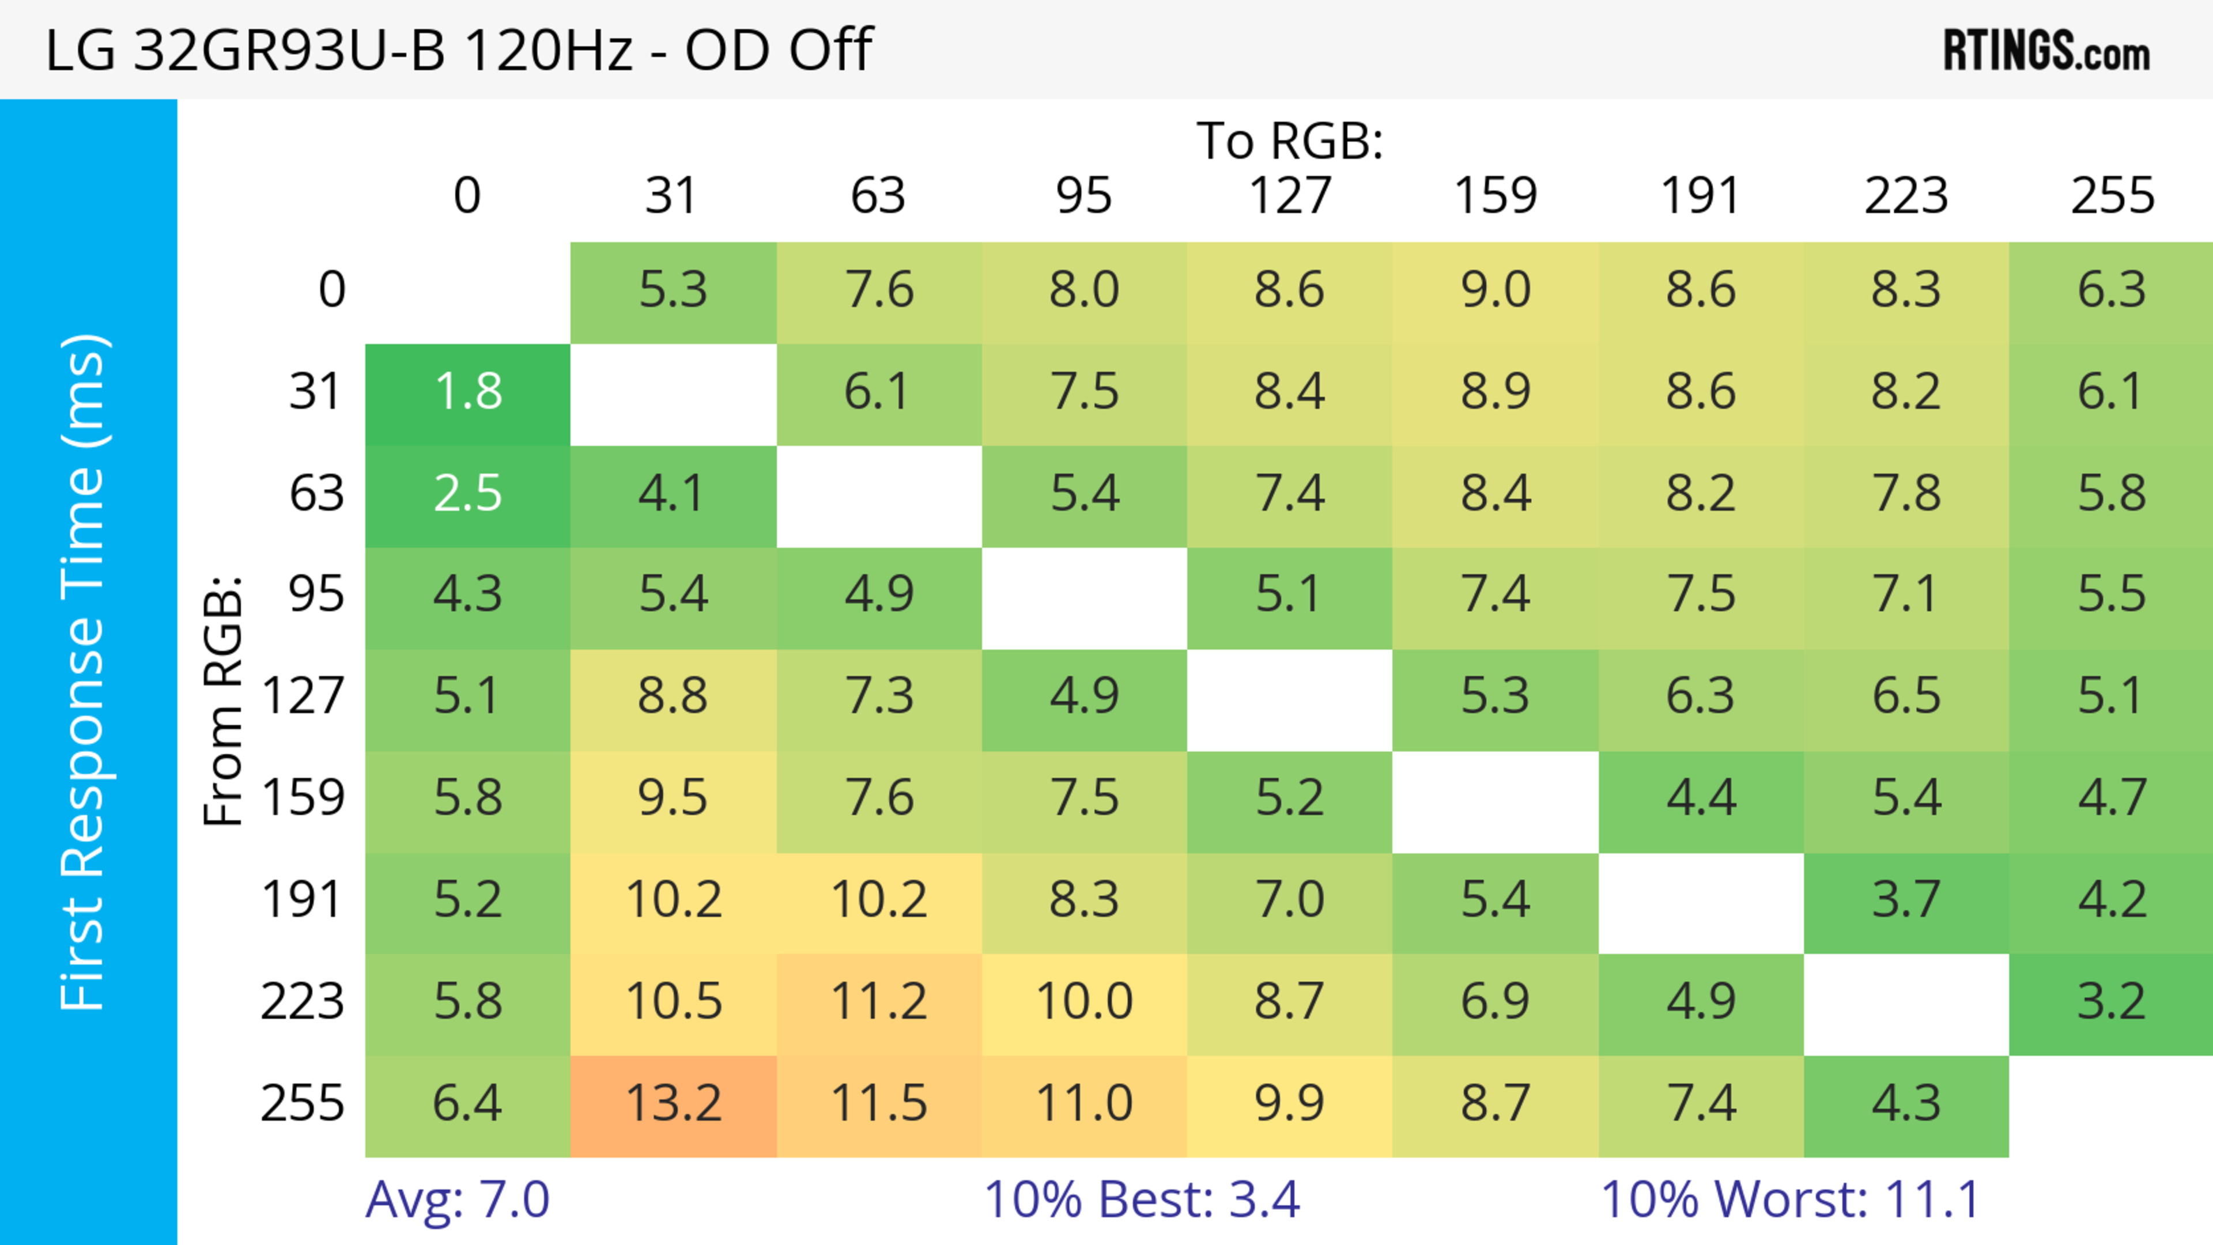
Task: Click the 'Avg: 7.0' summary text
Action: pos(457,1199)
